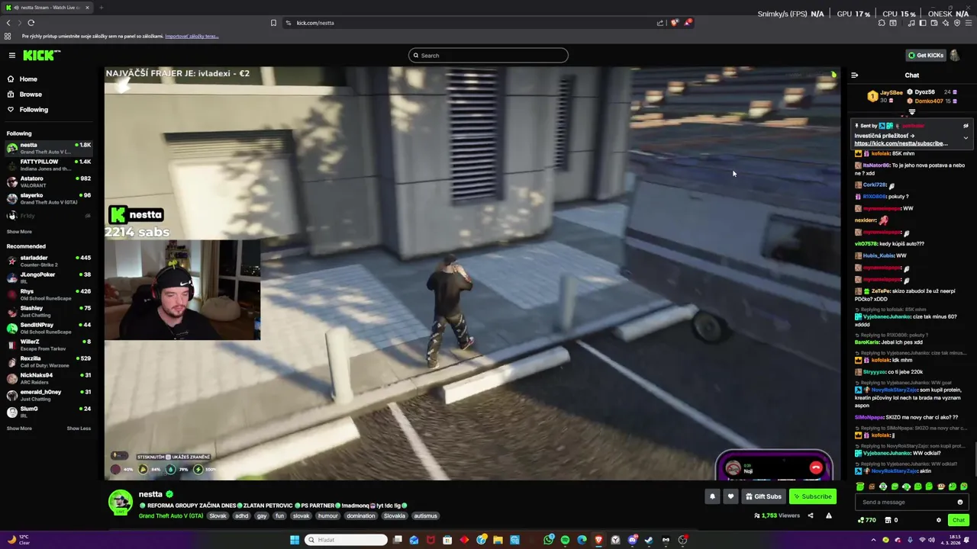
Task: Click the green Subscribe button
Action: point(813,496)
